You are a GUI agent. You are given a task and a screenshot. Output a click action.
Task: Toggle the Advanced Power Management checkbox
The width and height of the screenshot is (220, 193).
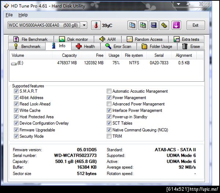pyautogui.click(x=109, y=104)
